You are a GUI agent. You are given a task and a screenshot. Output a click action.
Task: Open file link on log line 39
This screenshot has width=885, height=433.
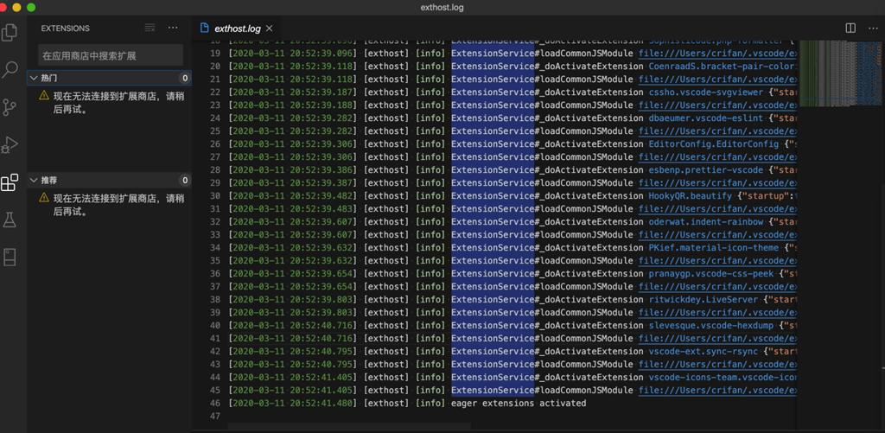tap(717, 312)
